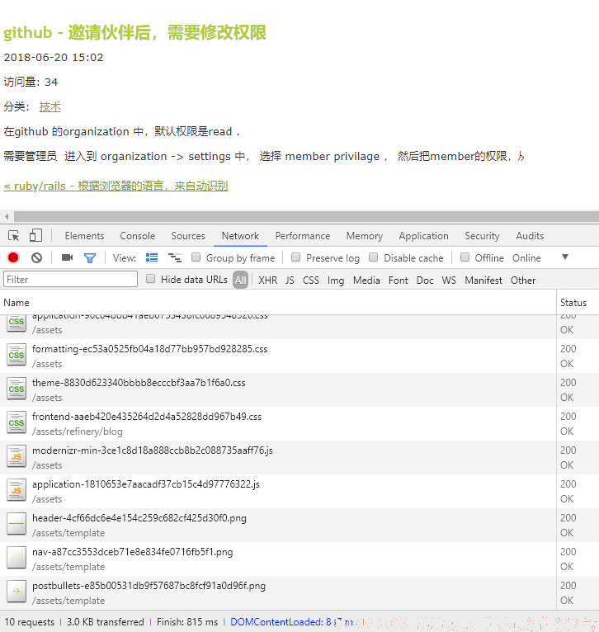Filter requests by Img type
Screen dimensions: 599x632
click(336, 281)
